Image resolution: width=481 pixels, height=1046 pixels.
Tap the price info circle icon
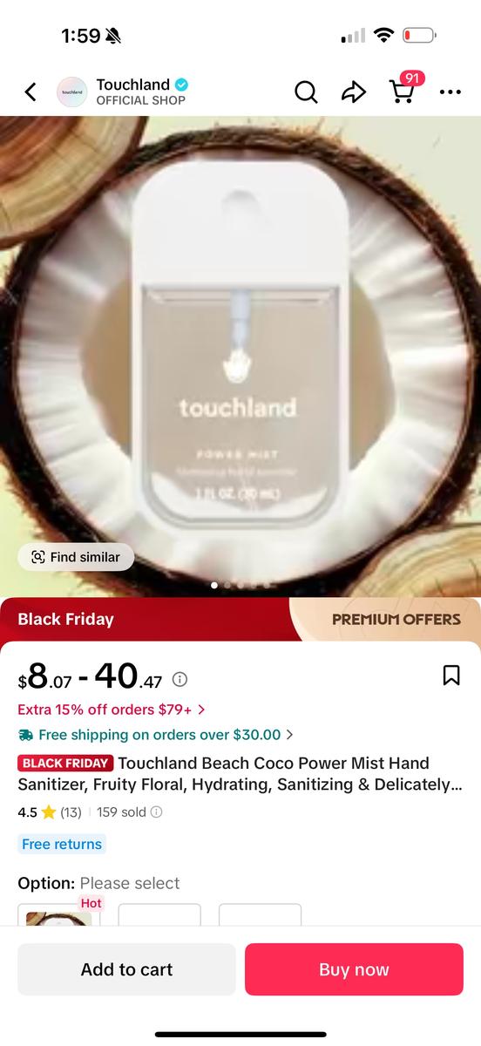coord(180,678)
